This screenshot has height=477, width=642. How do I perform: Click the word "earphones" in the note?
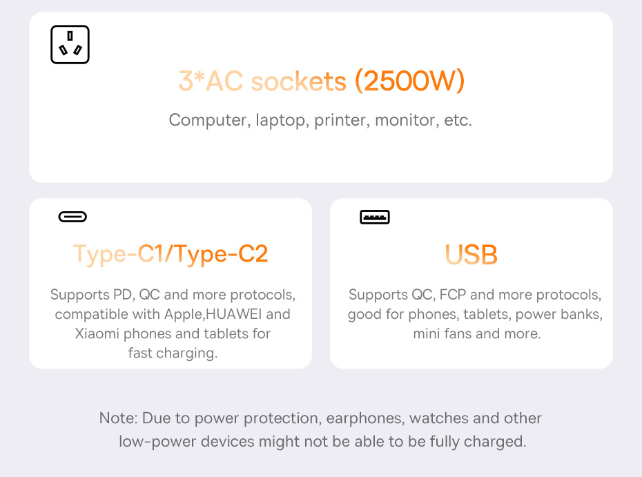[362, 418]
